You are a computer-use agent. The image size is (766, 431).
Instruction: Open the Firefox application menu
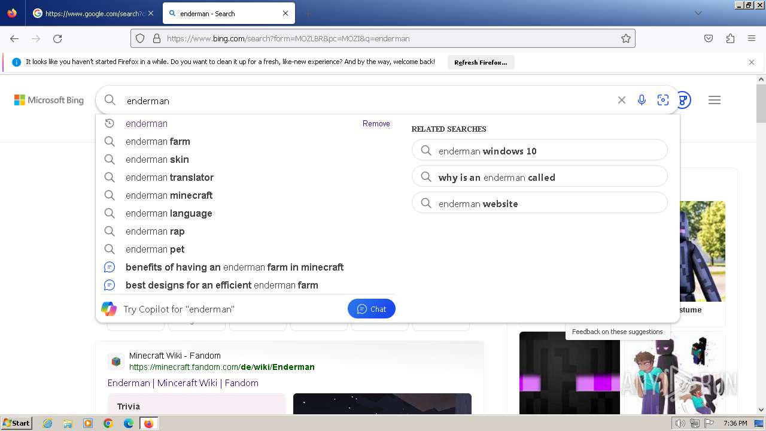752,38
